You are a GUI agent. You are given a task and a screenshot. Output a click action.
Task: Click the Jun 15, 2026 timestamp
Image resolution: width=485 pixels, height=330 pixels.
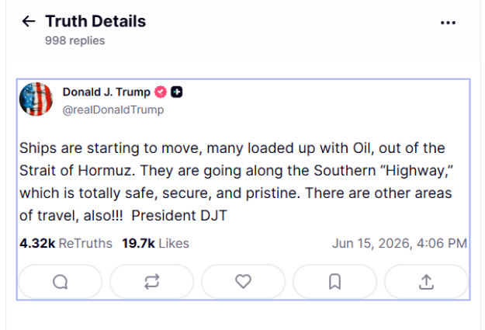point(400,243)
